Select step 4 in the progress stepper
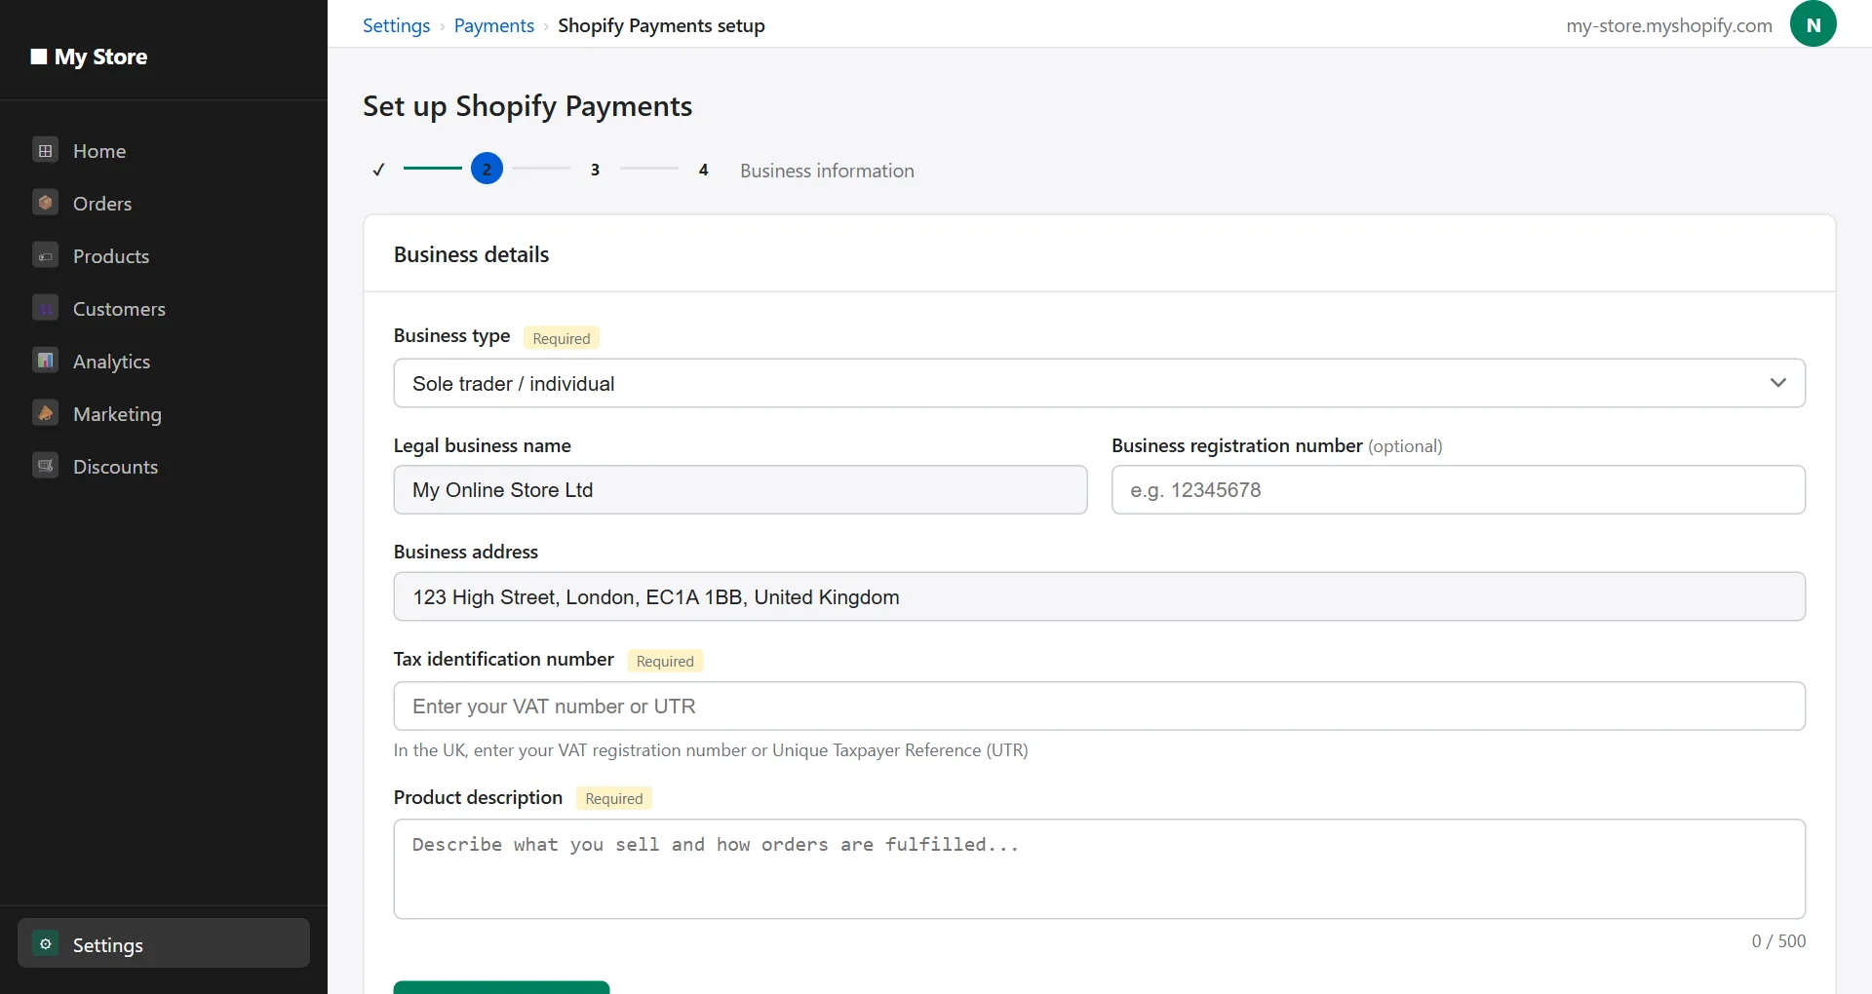 (x=703, y=170)
